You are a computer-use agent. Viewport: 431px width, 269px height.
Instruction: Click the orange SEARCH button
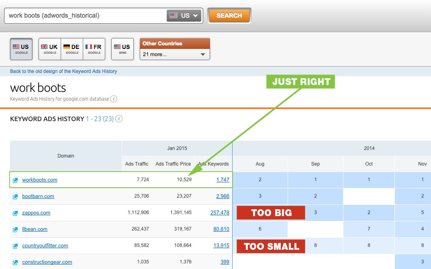(x=229, y=16)
